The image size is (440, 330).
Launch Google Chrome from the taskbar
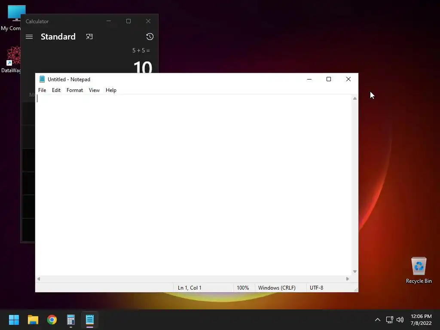click(52, 320)
